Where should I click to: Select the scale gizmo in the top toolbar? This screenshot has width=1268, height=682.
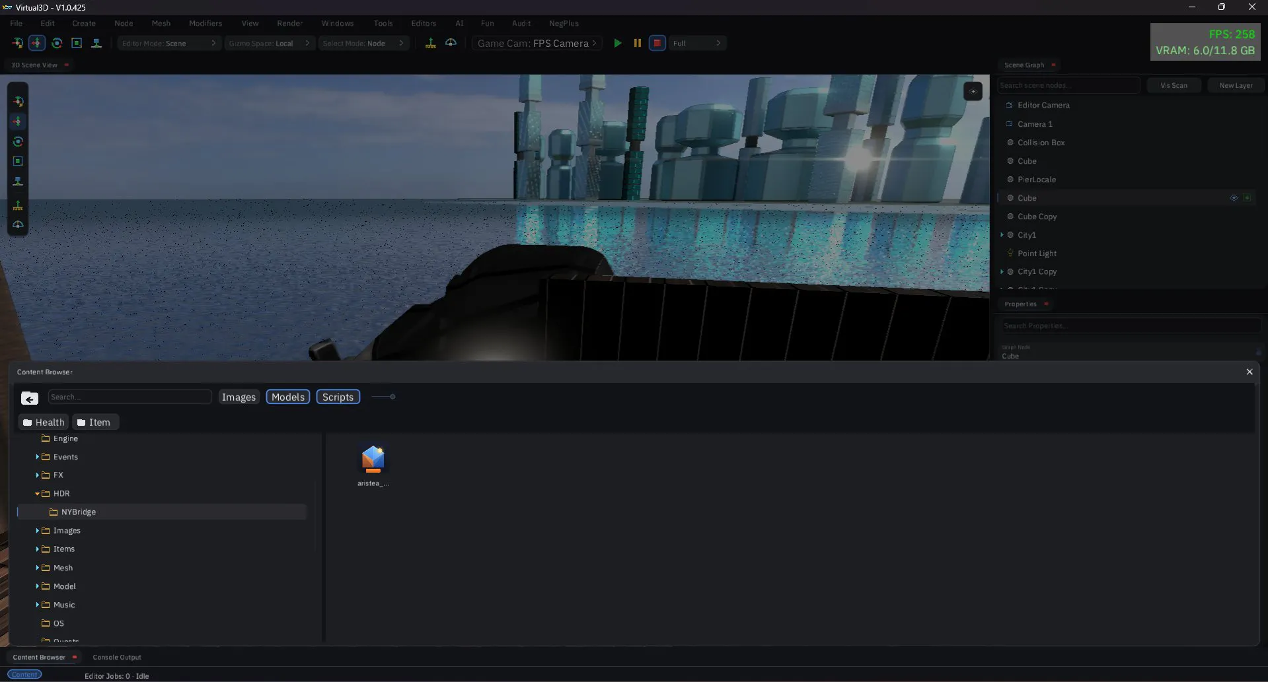[77, 43]
